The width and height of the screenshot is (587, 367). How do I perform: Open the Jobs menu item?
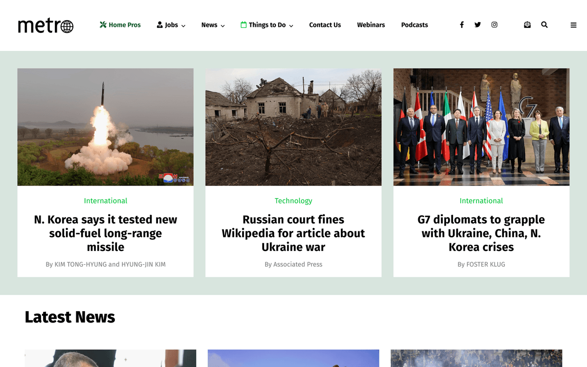click(171, 25)
